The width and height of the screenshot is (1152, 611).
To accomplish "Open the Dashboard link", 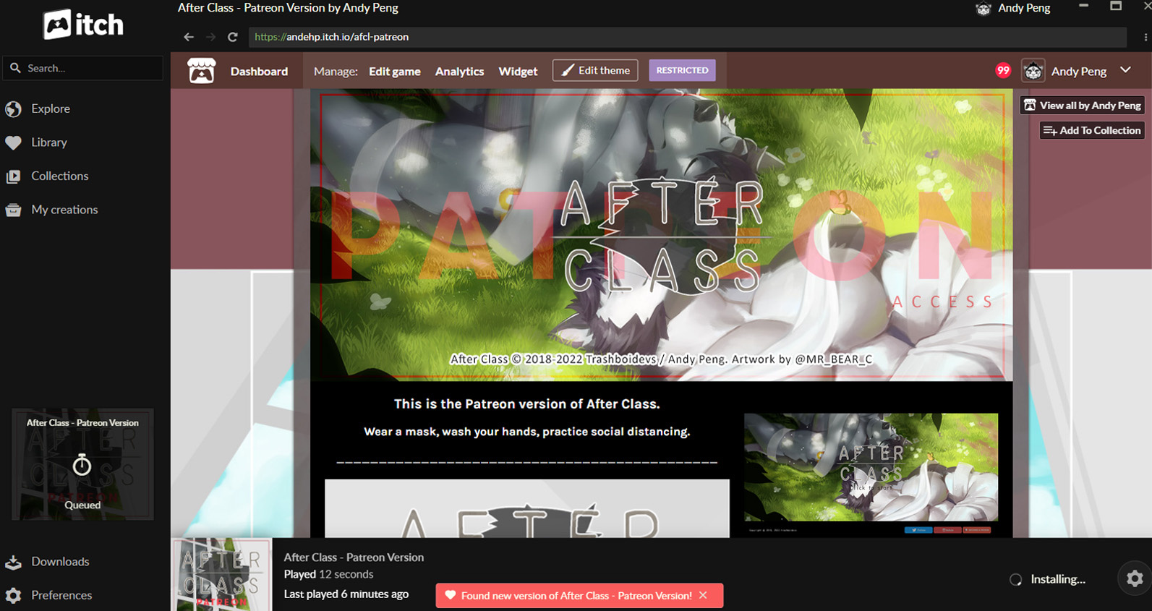I will point(259,72).
